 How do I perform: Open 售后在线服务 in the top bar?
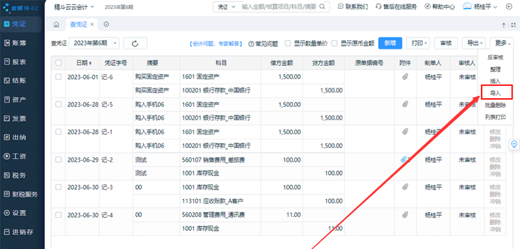coord(396,7)
